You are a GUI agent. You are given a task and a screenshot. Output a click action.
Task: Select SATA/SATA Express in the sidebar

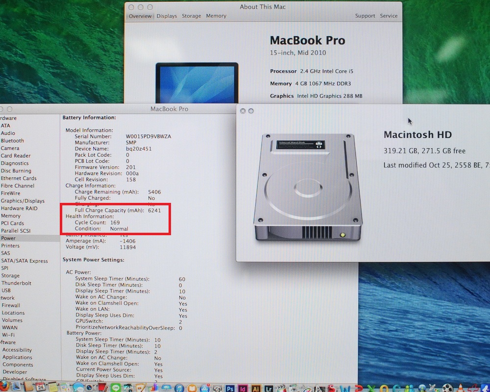coord(24,261)
